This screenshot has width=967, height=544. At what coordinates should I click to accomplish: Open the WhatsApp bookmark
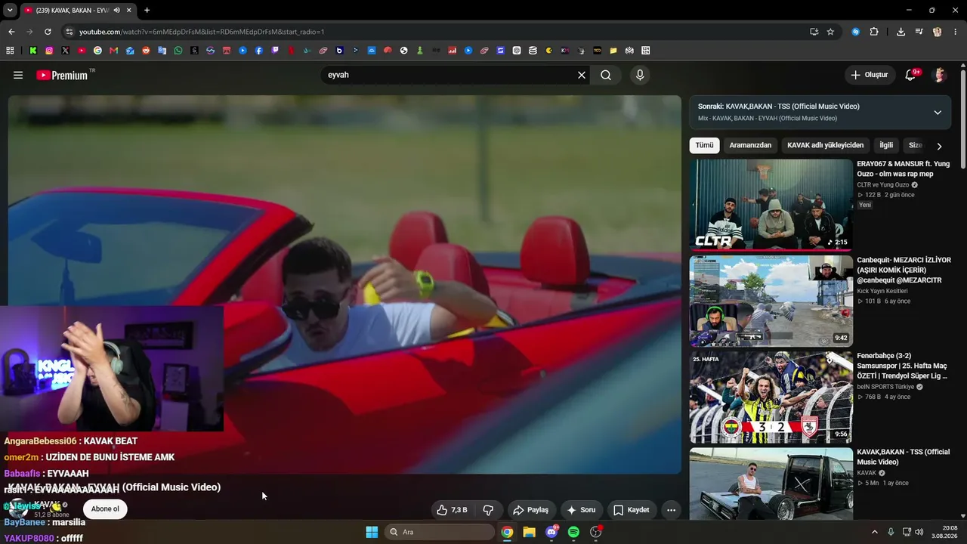[178, 51]
